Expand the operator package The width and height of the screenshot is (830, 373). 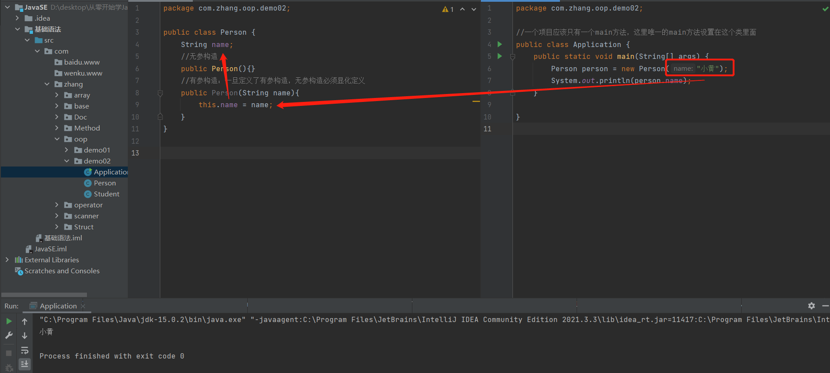point(57,205)
